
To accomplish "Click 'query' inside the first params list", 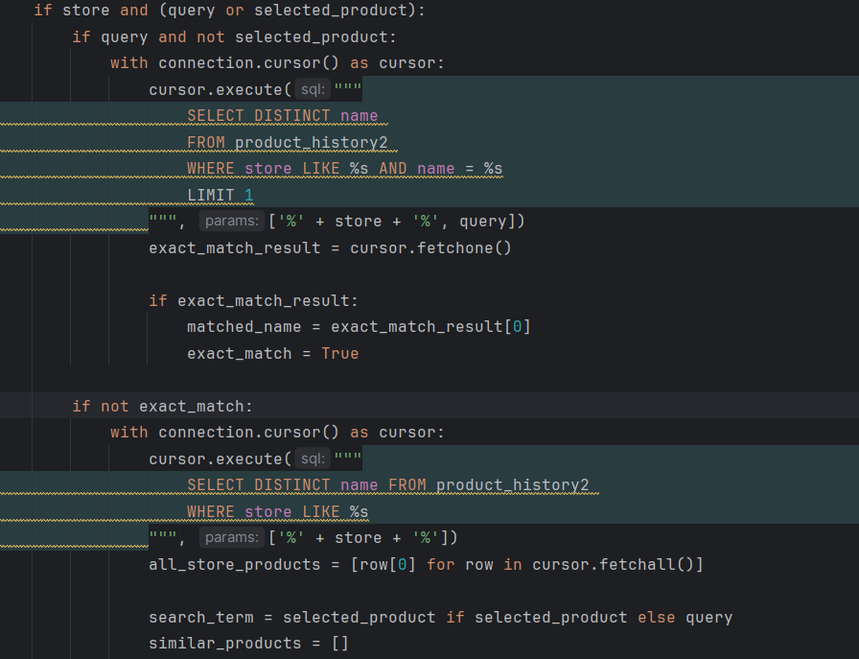I will coord(483,222).
